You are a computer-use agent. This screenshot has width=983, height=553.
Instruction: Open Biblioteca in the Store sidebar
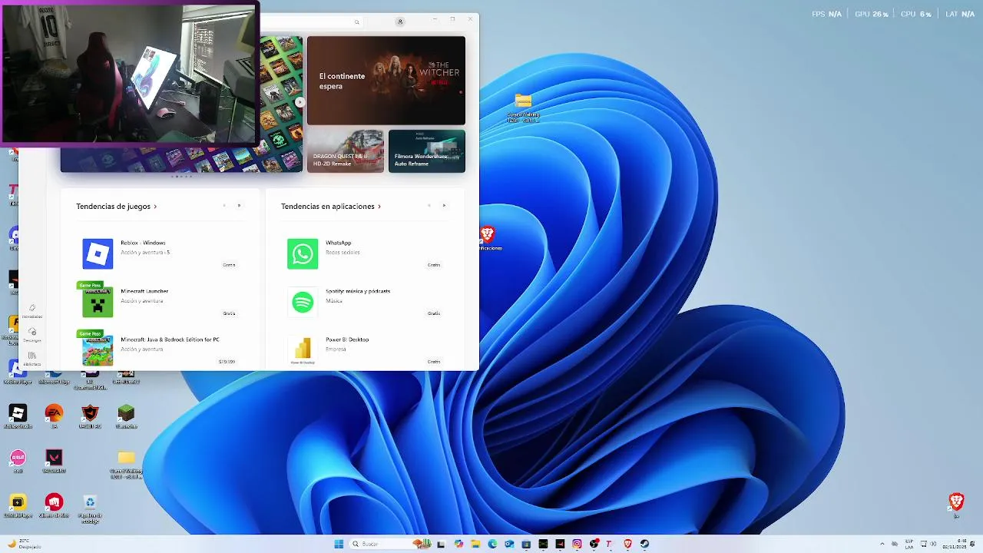coord(32,359)
